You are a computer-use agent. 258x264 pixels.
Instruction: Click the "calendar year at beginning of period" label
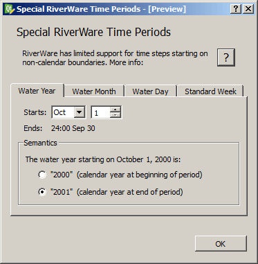pos(140,175)
